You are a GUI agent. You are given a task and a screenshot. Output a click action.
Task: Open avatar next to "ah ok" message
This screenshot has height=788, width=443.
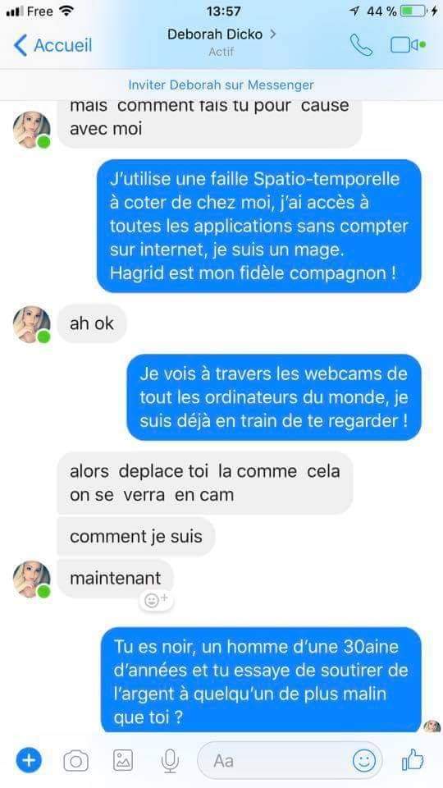32,325
